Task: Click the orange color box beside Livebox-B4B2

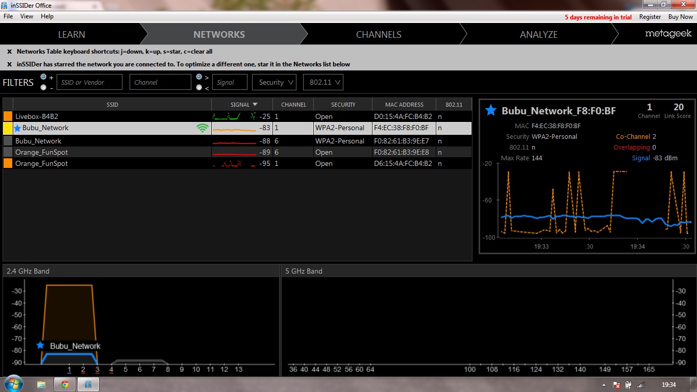Action: (x=8, y=116)
